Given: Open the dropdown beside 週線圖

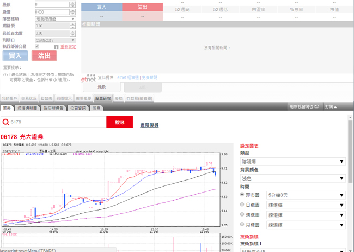Looking at the screenshot, I should [x=306, y=215].
